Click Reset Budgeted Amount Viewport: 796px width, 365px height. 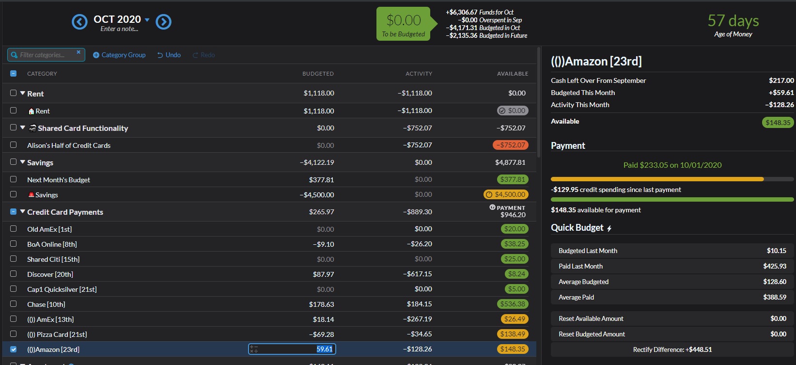(672, 334)
